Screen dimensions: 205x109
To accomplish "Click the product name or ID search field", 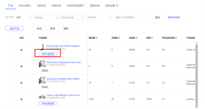I will point(131,18).
